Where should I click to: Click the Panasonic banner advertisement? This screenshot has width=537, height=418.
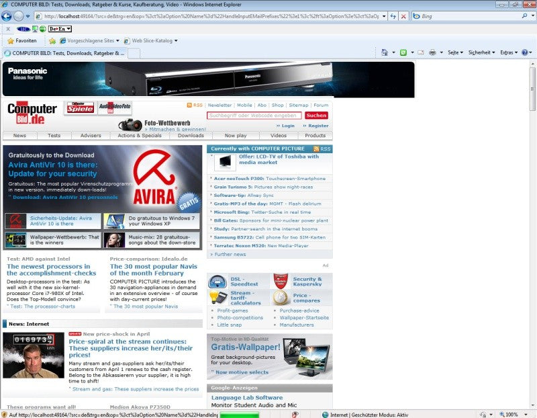(208, 79)
